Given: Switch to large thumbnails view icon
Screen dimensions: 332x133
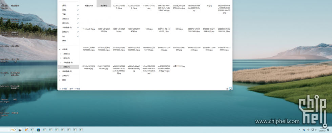Looking at the screenshot, I should tap(230, 89).
